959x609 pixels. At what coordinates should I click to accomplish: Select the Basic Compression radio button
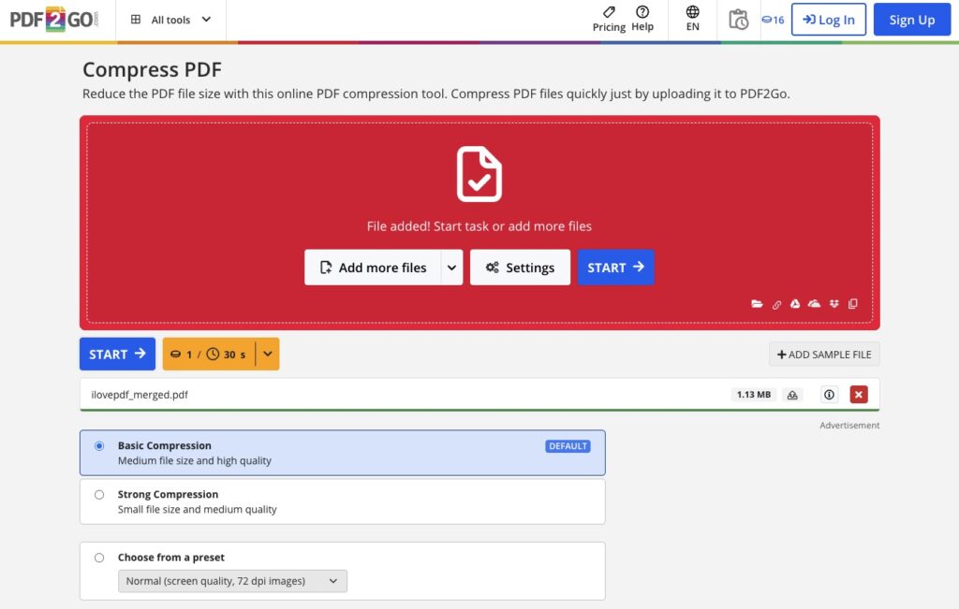click(99, 446)
